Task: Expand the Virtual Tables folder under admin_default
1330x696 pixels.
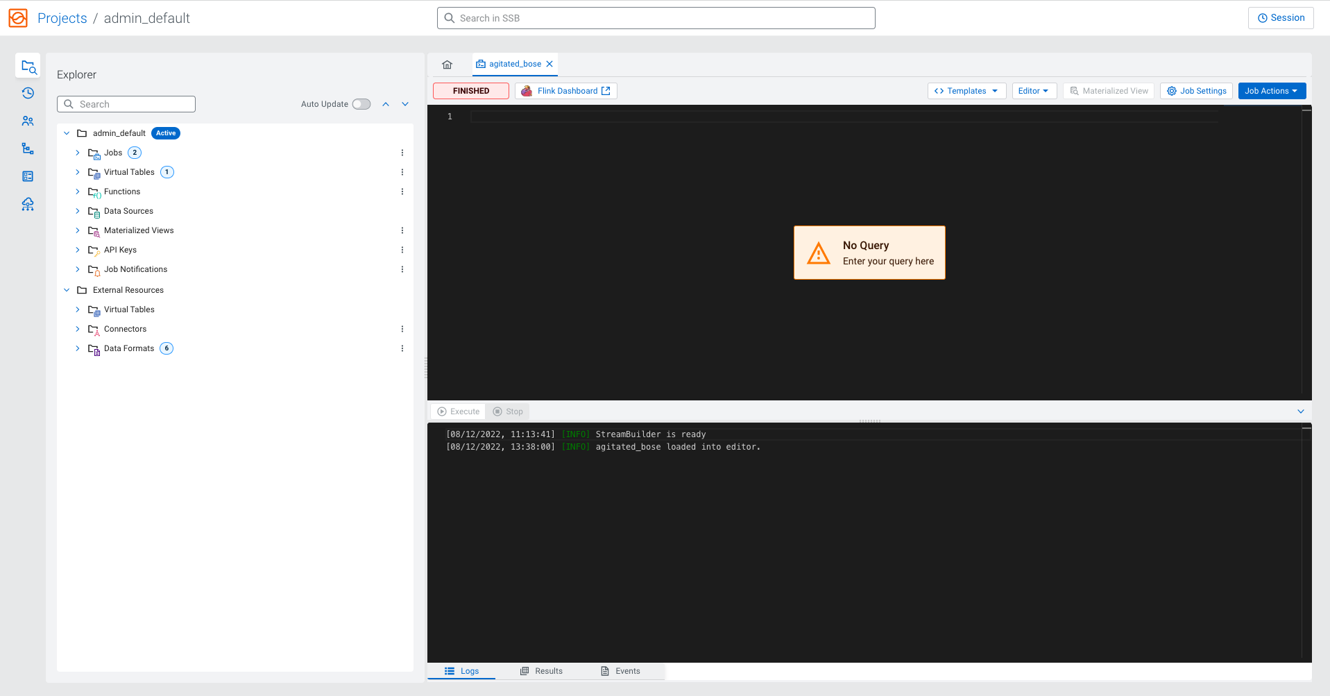Action: 78,172
